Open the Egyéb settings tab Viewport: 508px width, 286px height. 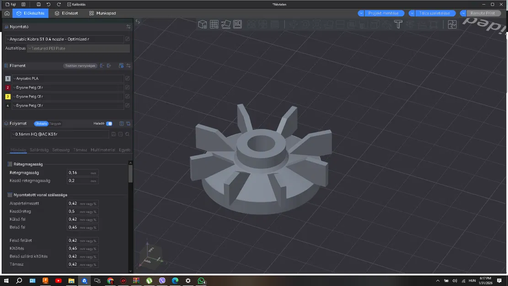coord(124,150)
